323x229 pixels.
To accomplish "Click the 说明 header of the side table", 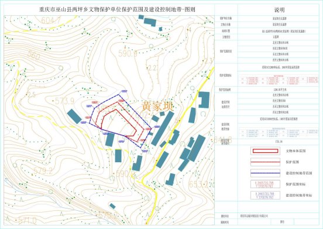I will pos(279,10).
